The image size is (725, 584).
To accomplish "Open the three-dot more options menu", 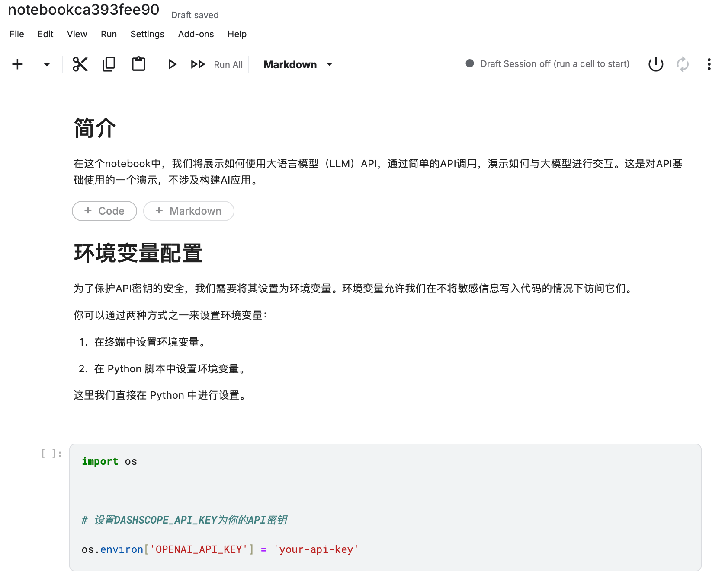I will point(709,64).
